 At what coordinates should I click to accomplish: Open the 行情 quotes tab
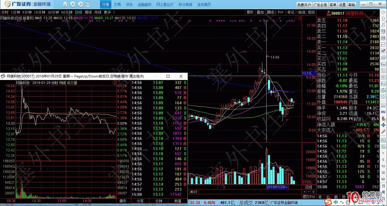pos(106,5)
